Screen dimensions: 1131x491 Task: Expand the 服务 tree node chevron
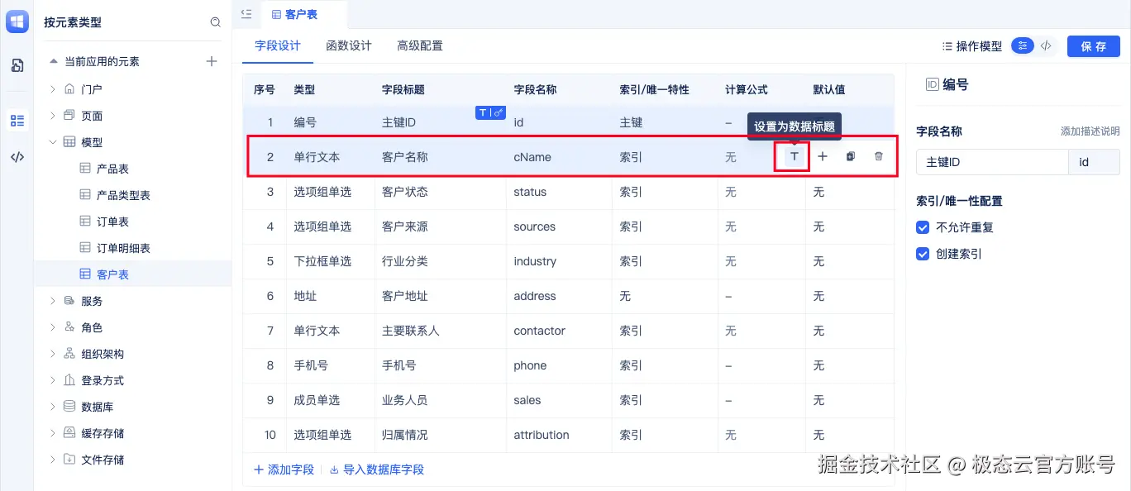pos(54,301)
